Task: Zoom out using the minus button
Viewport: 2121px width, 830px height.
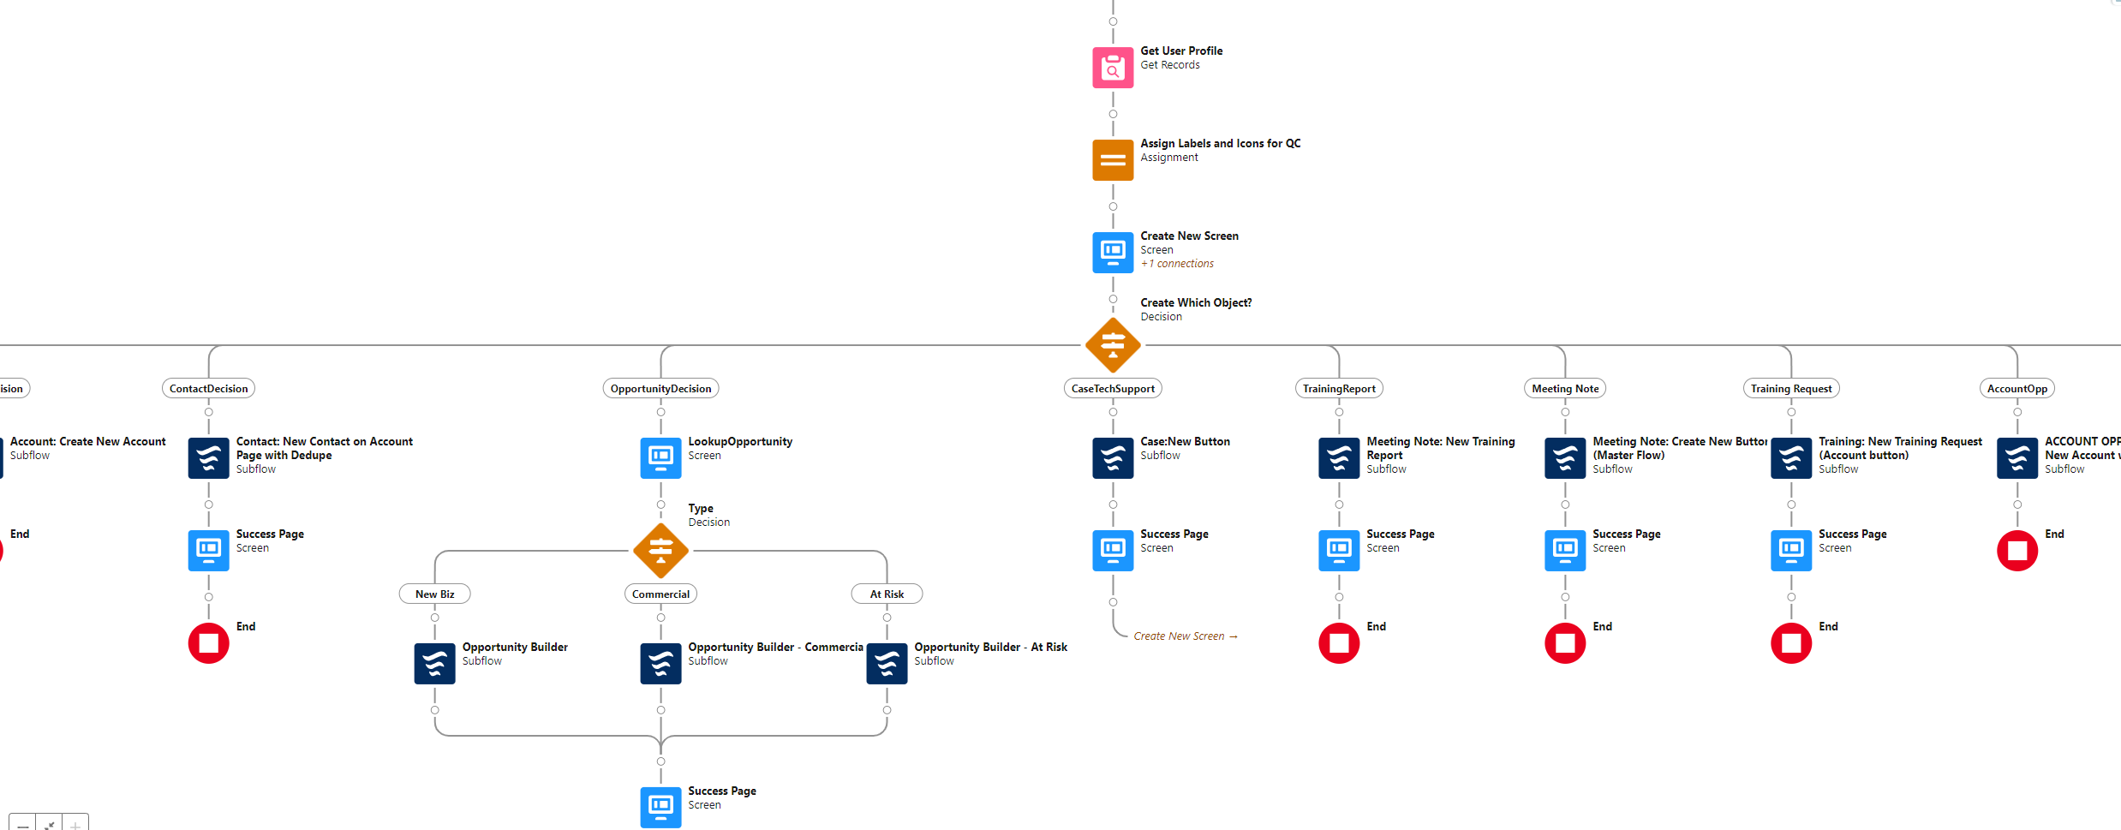Action: pyautogui.click(x=23, y=825)
